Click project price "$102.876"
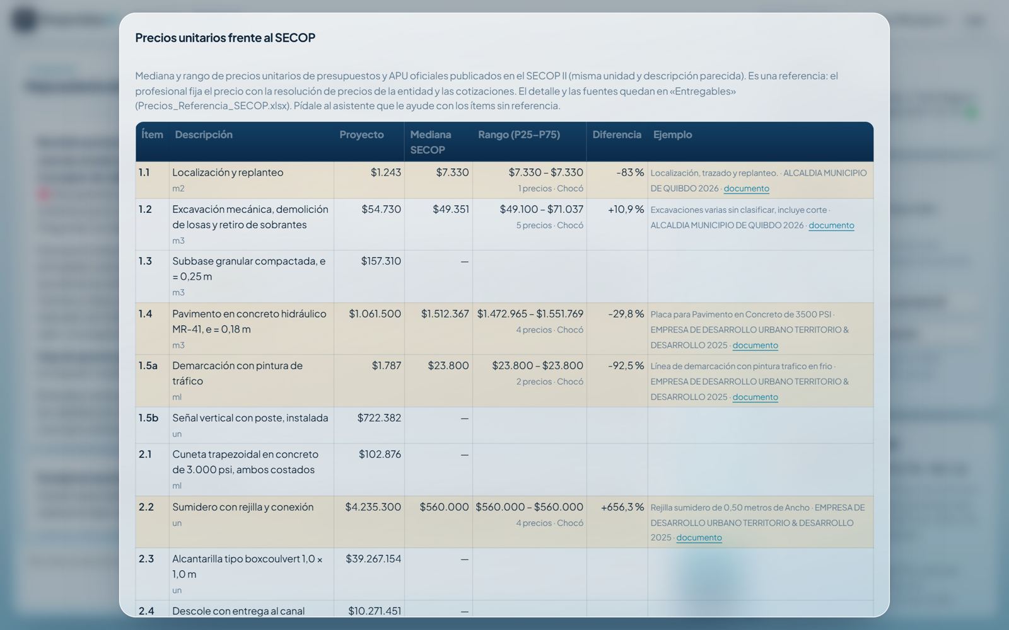1009x630 pixels. pyautogui.click(x=380, y=454)
